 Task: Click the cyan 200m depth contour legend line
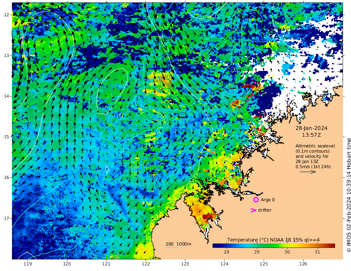172,247
